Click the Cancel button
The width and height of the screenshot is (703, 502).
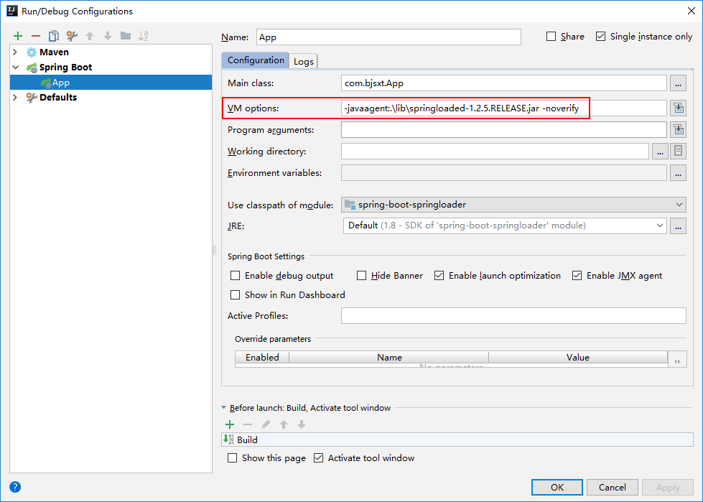click(x=612, y=487)
